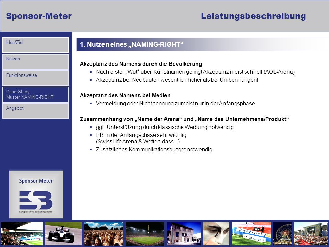The image size is (329, 247).
Task: Click the Leistungsbeschreibung header title
Action: pyautogui.click(x=253, y=16)
